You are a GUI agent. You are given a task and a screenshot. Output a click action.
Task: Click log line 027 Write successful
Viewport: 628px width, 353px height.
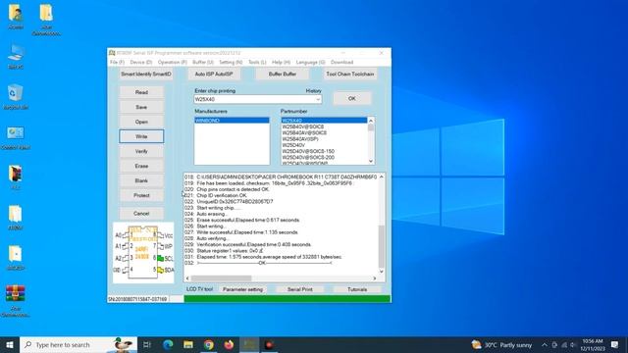[241, 232]
